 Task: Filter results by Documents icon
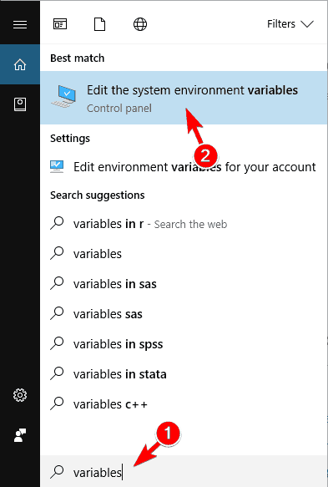click(99, 24)
